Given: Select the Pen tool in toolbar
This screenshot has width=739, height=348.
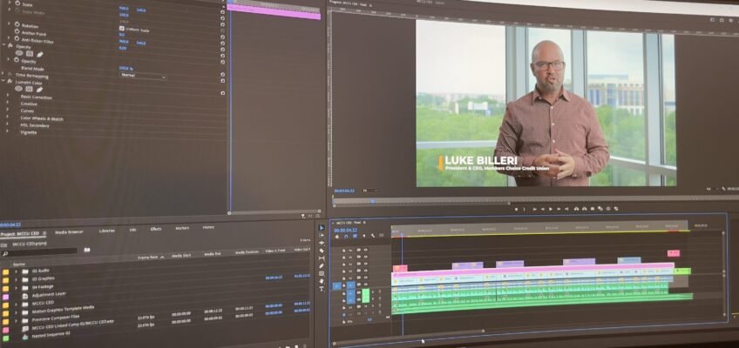Looking at the screenshot, I should (x=322, y=265).
